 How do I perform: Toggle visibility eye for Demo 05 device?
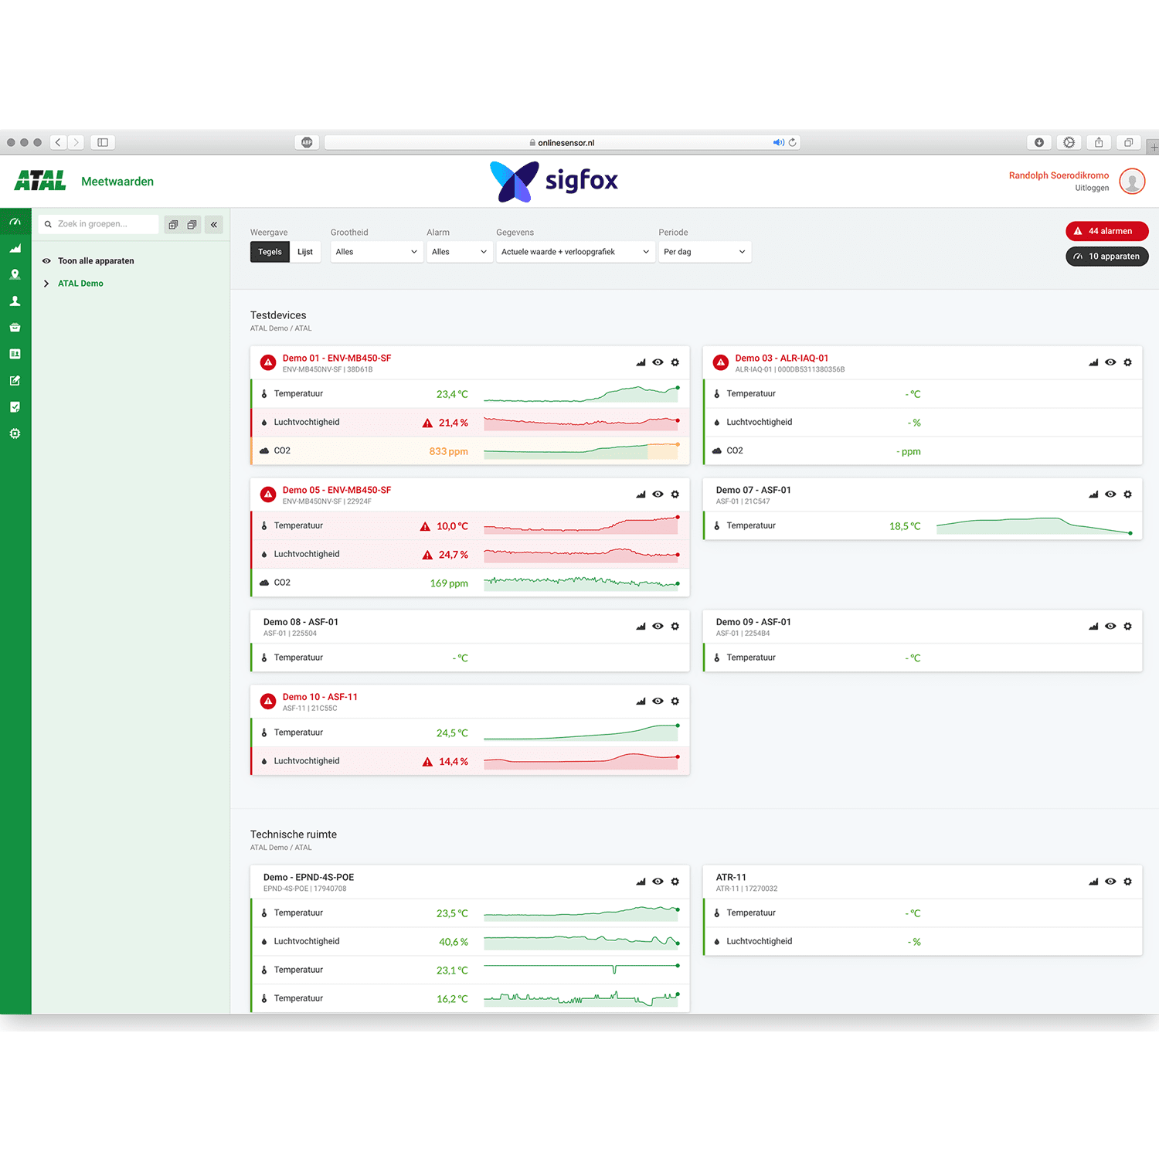pos(658,495)
